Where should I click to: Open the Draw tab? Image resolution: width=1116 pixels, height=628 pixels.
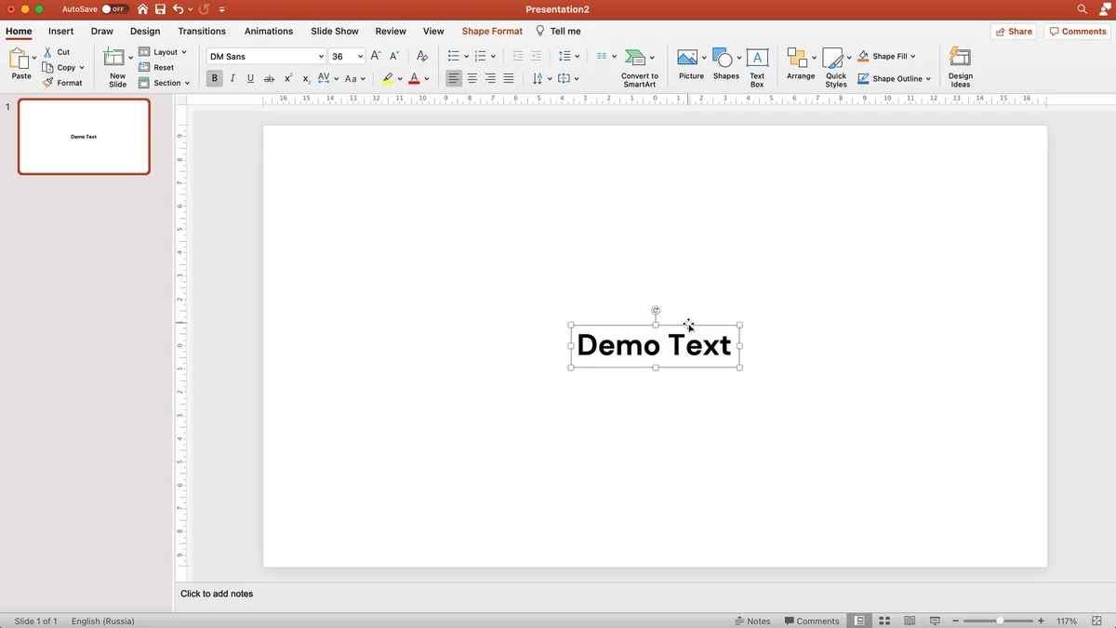[x=102, y=32]
